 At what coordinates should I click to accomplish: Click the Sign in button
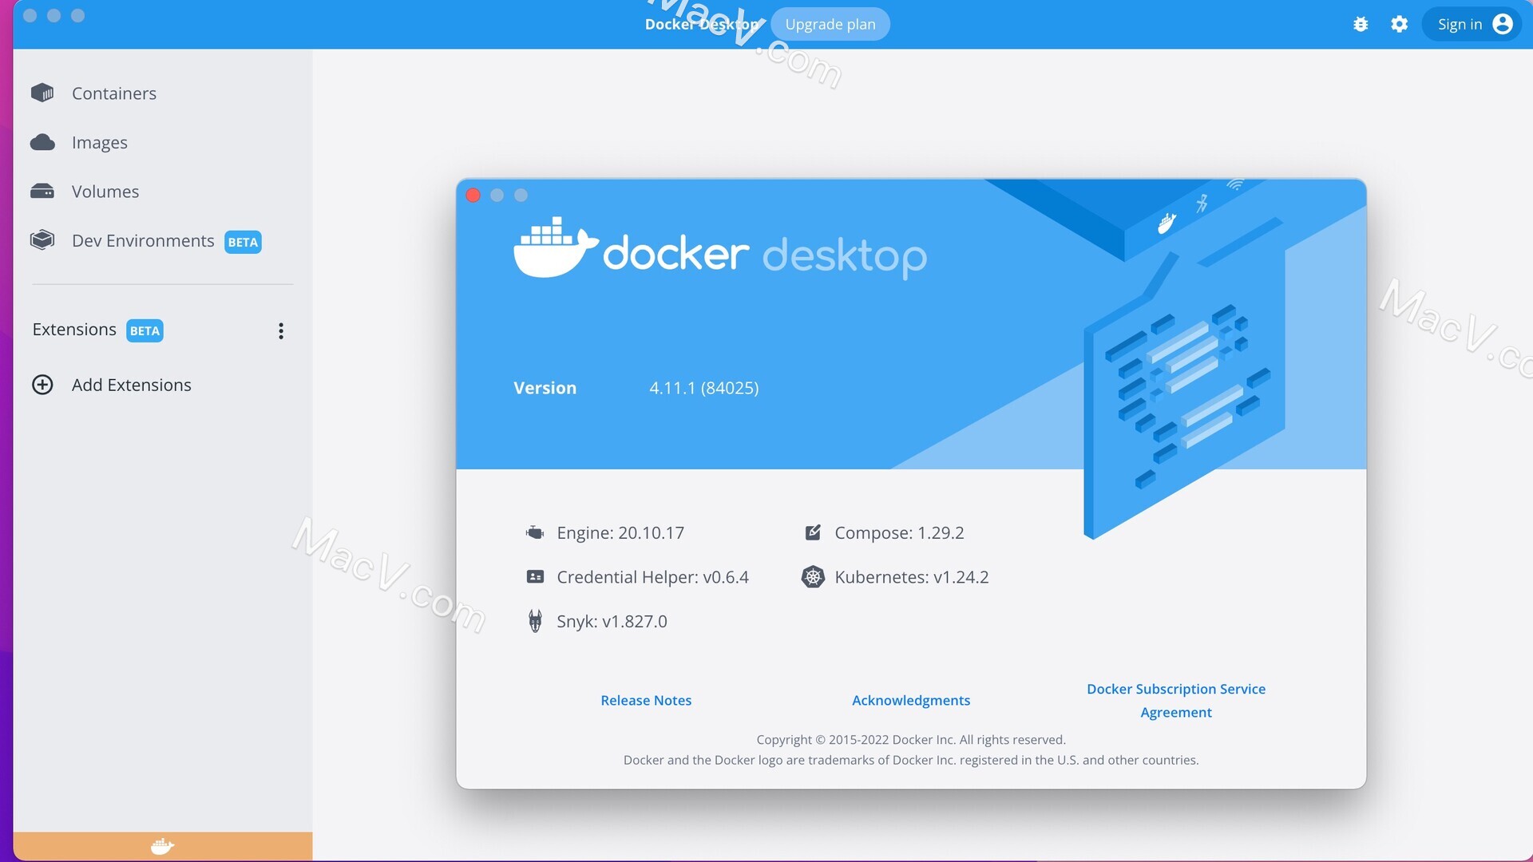[x=1472, y=25]
